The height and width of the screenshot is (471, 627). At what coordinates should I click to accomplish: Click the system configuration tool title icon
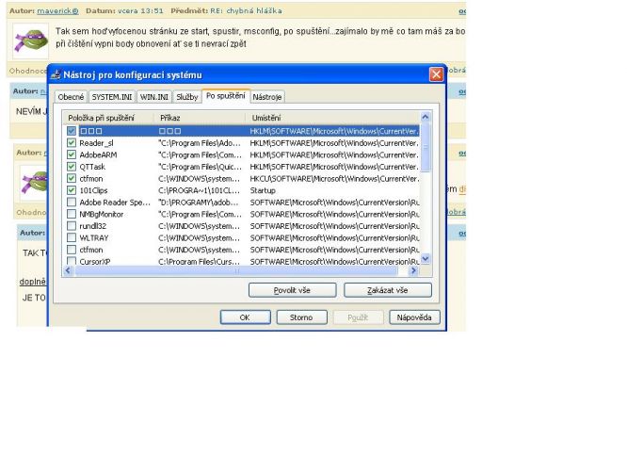56,74
